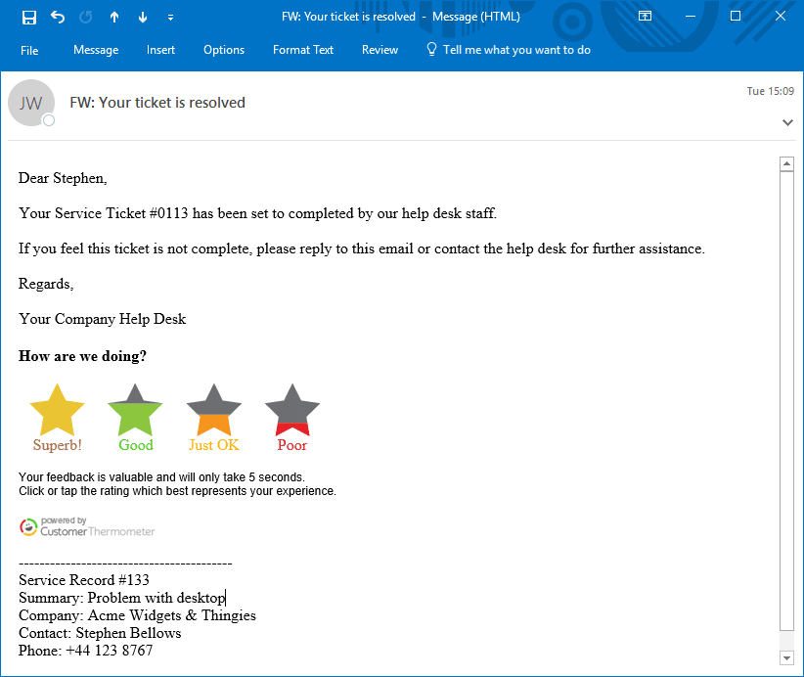This screenshot has height=677, width=804.
Task: Click the Customer Thermometer logo
Action: [86, 525]
